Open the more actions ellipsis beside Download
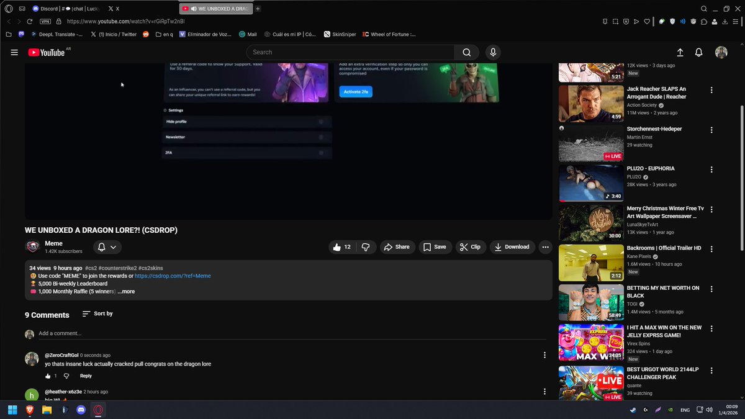This screenshot has width=745, height=419. coord(545,247)
